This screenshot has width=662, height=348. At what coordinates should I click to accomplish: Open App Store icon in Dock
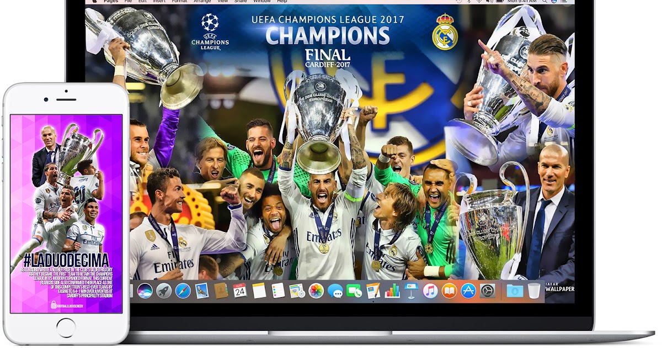(x=468, y=291)
